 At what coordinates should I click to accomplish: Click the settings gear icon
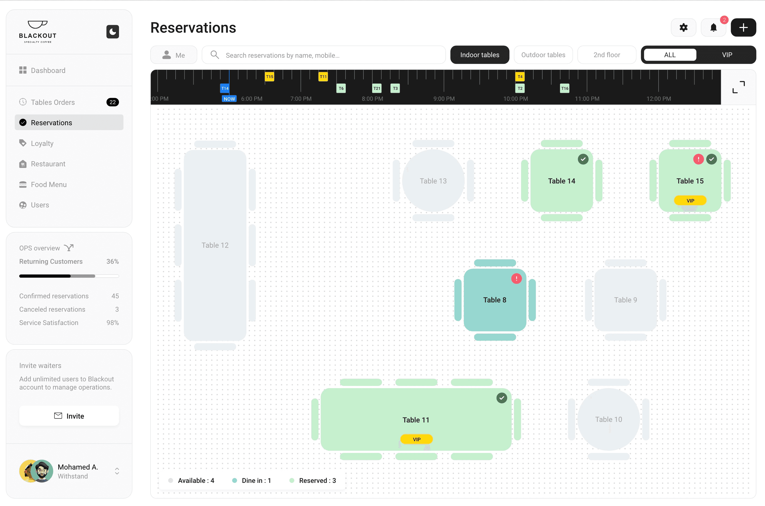[x=684, y=27]
